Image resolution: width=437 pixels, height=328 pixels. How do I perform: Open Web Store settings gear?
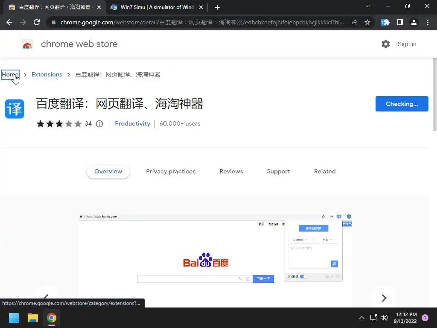(x=386, y=44)
